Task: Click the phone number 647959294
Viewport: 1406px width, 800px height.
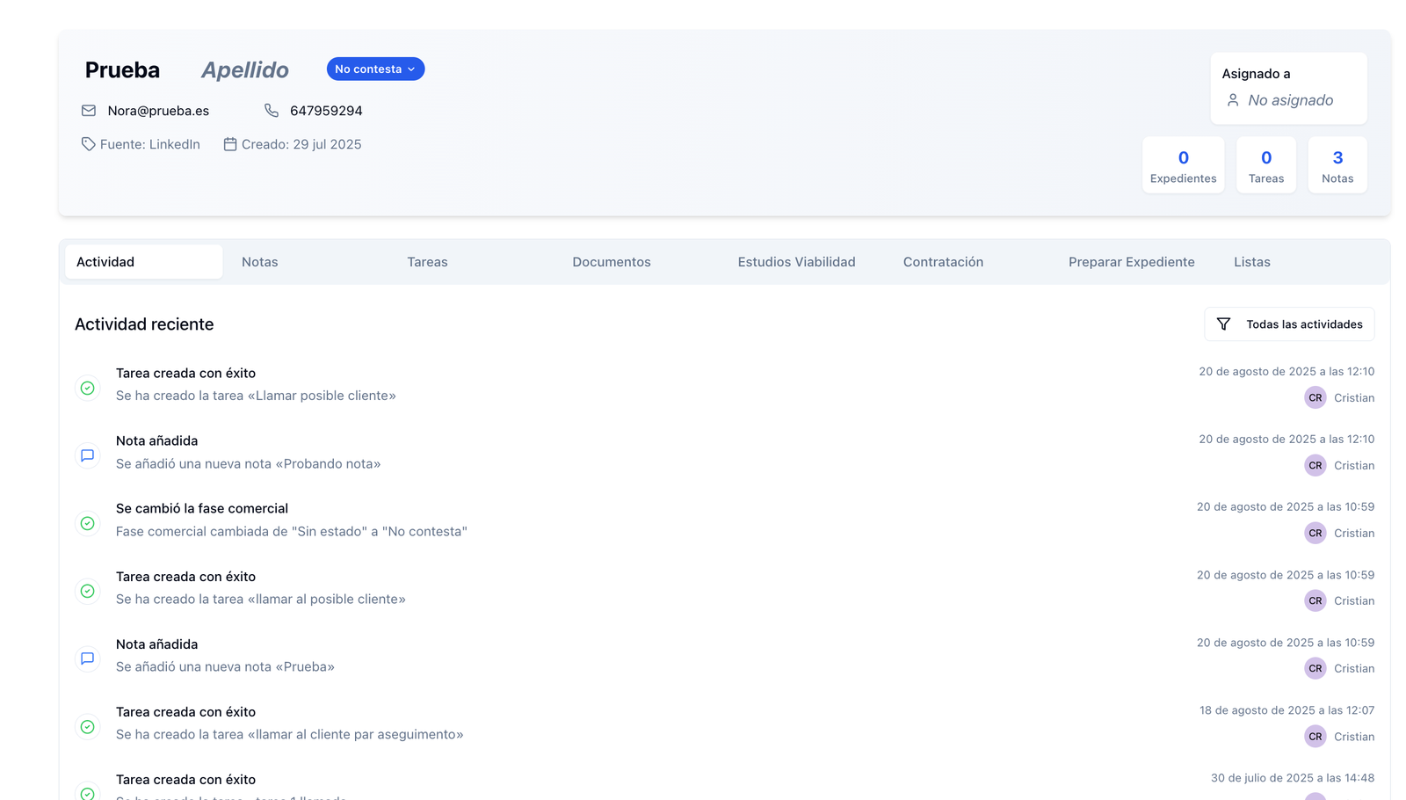Action: (326, 111)
